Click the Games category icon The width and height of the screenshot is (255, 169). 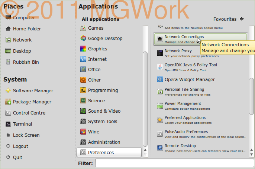[x=83, y=28]
